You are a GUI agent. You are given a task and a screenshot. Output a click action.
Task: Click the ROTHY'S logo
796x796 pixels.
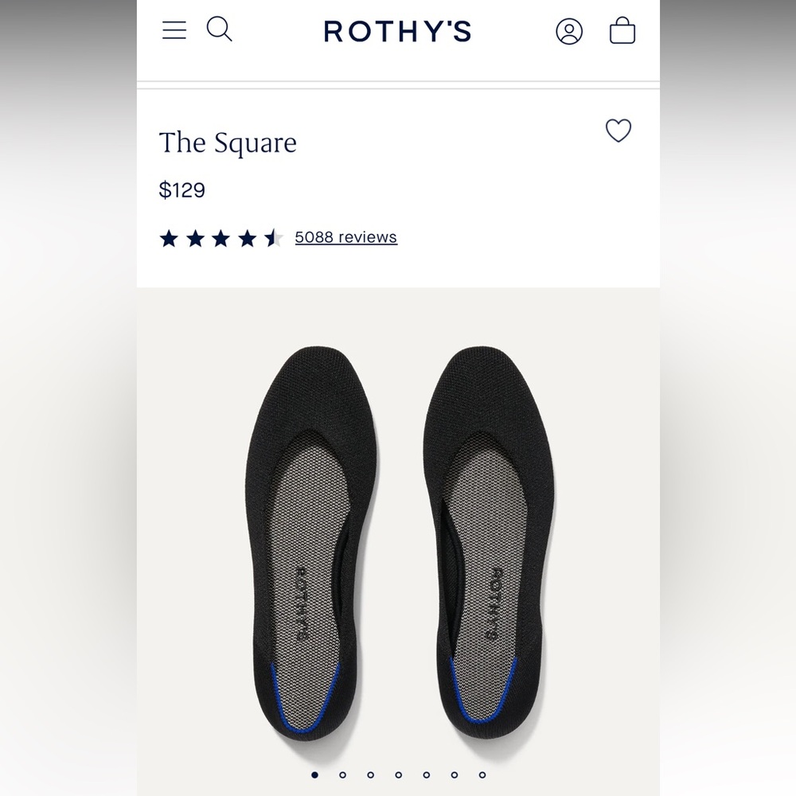[397, 31]
